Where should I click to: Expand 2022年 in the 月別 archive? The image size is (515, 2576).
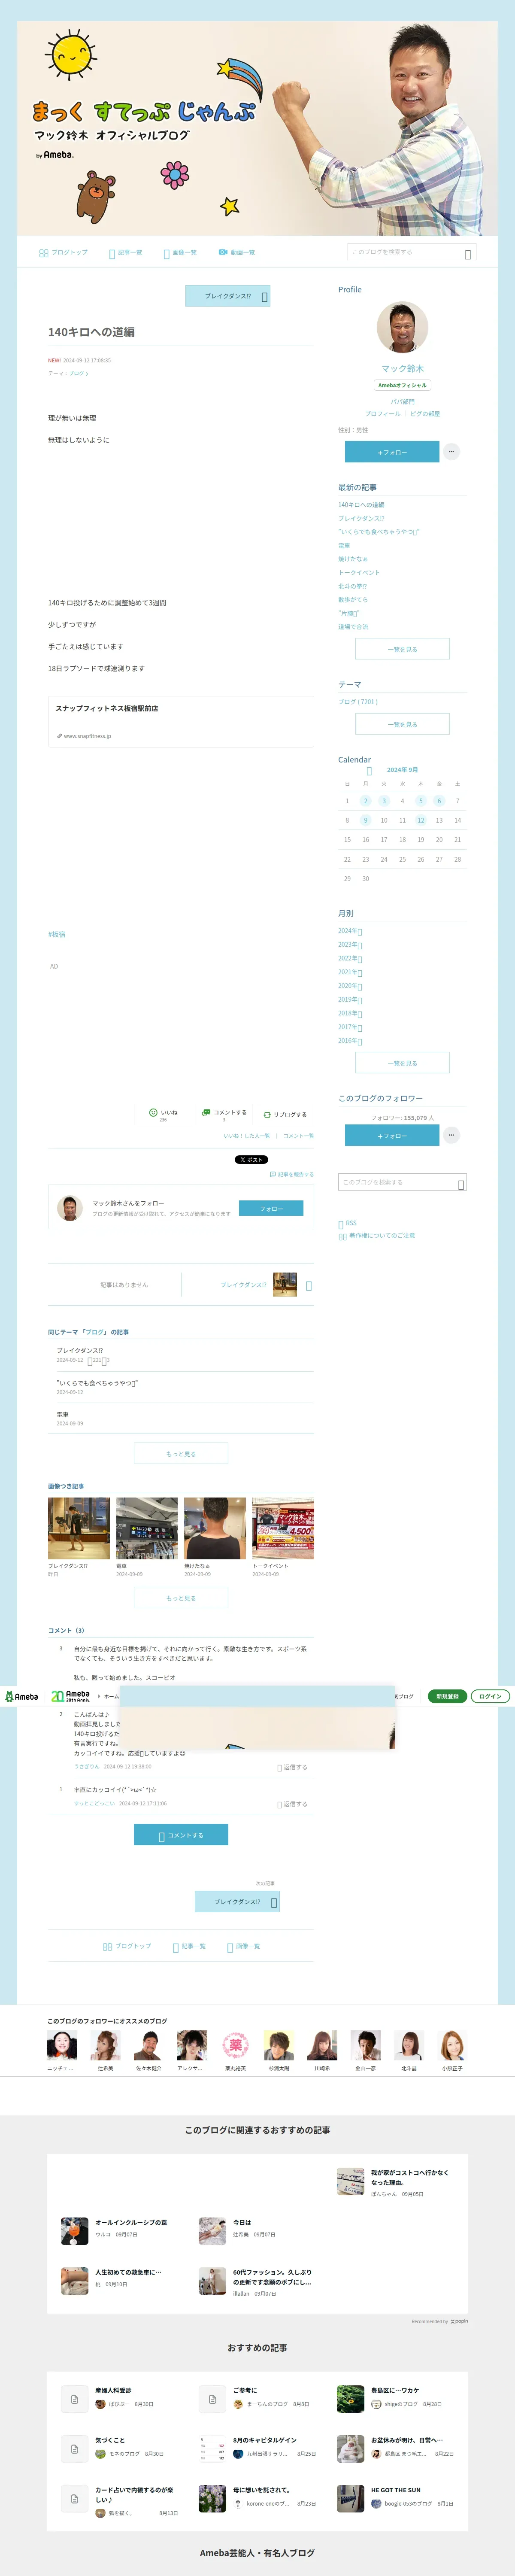click(350, 959)
